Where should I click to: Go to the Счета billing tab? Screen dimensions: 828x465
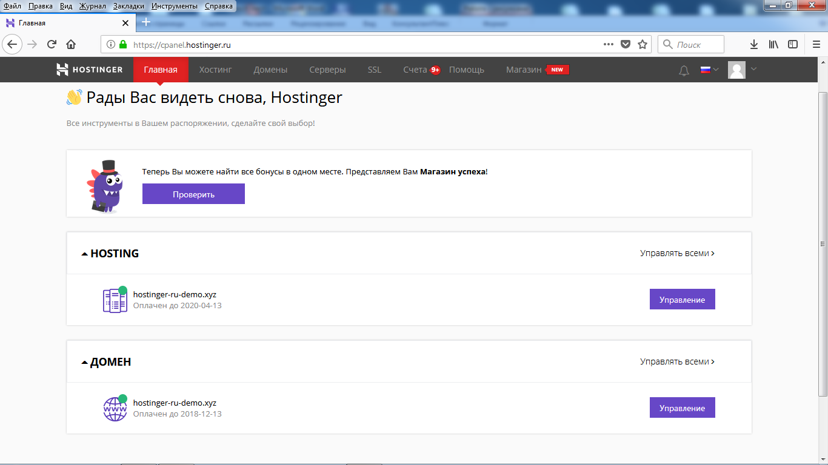point(415,70)
